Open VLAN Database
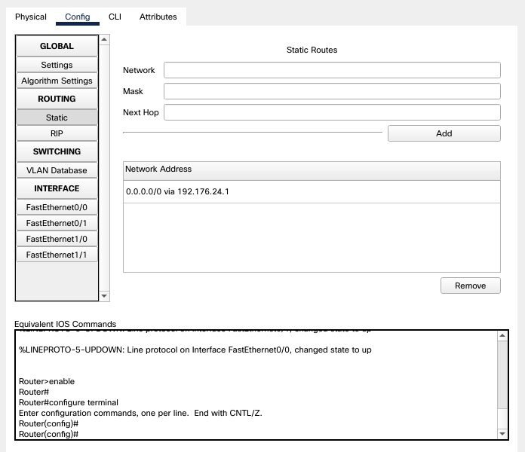Image resolution: width=525 pixels, height=452 pixels. (57, 170)
